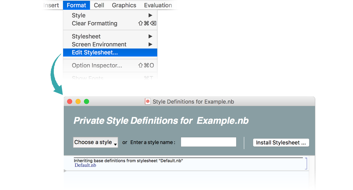Viewport: 353px width, 190px height.
Task: Open the Graphics menu
Action: tap(124, 5)
